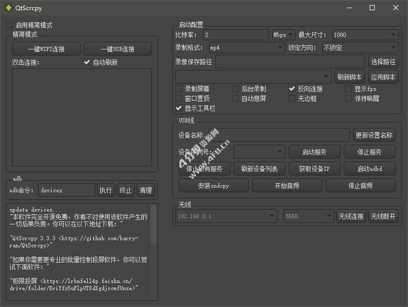Viewport: 408px width, 307px height.
Task: Enable the 自动息屏 checkbox
Action: click(x=235, y=98)
